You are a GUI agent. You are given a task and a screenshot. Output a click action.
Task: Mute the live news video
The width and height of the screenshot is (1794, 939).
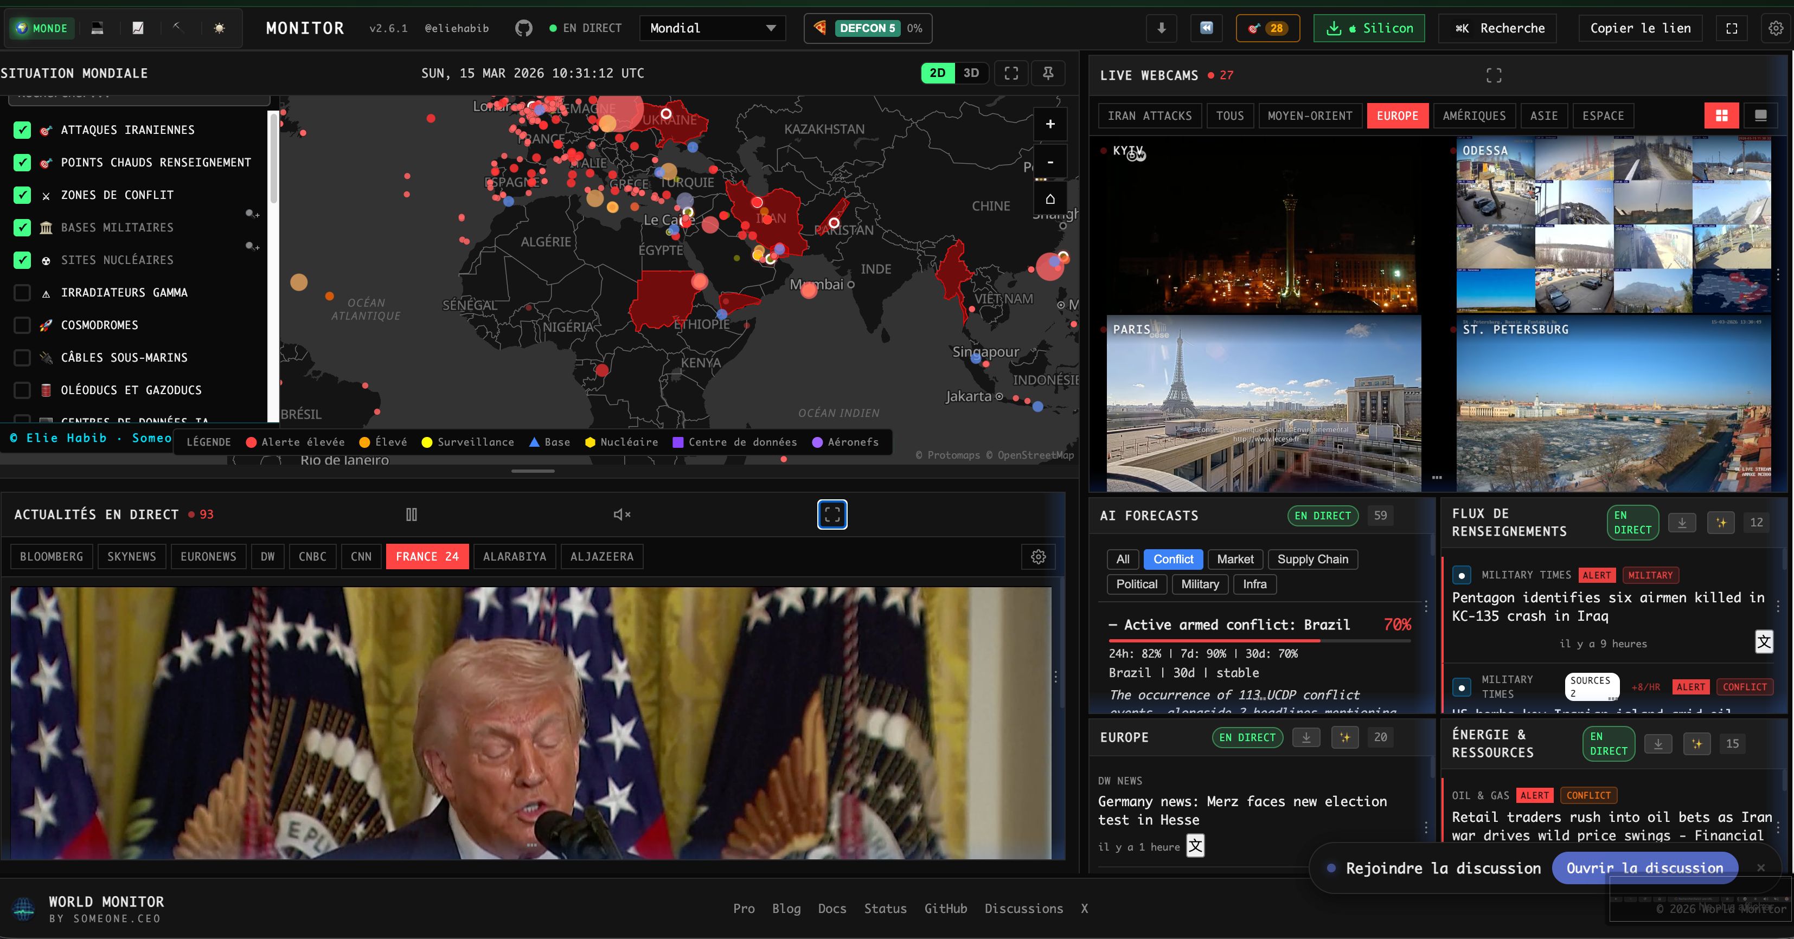621,514
